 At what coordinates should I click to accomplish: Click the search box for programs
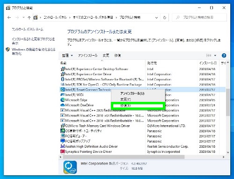pyautogui.click(x=199, y=17)
